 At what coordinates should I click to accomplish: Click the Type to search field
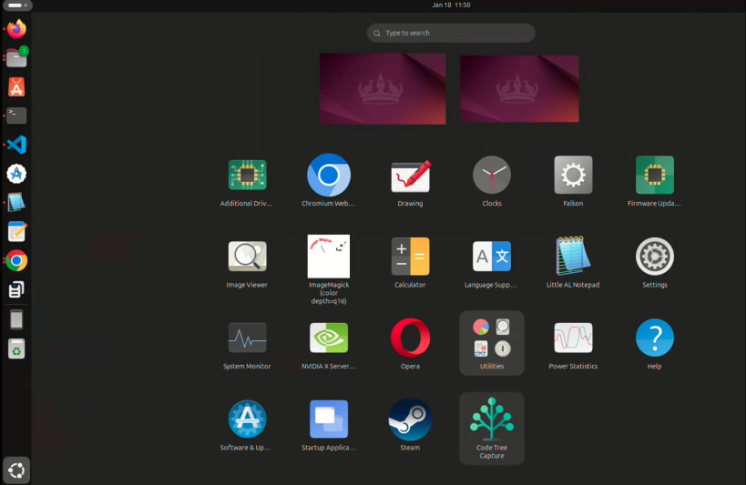click(451, 33)
